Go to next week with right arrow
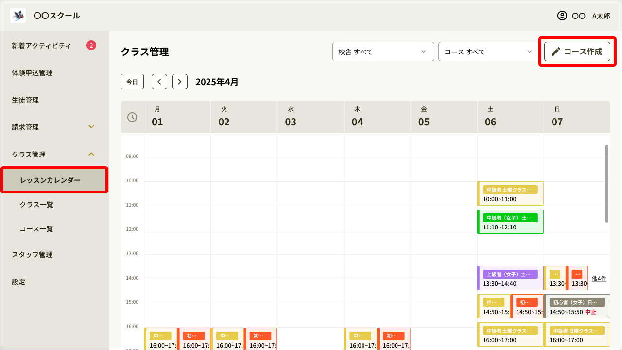This screenshot has width=622, height=350. tap(180, 82)
